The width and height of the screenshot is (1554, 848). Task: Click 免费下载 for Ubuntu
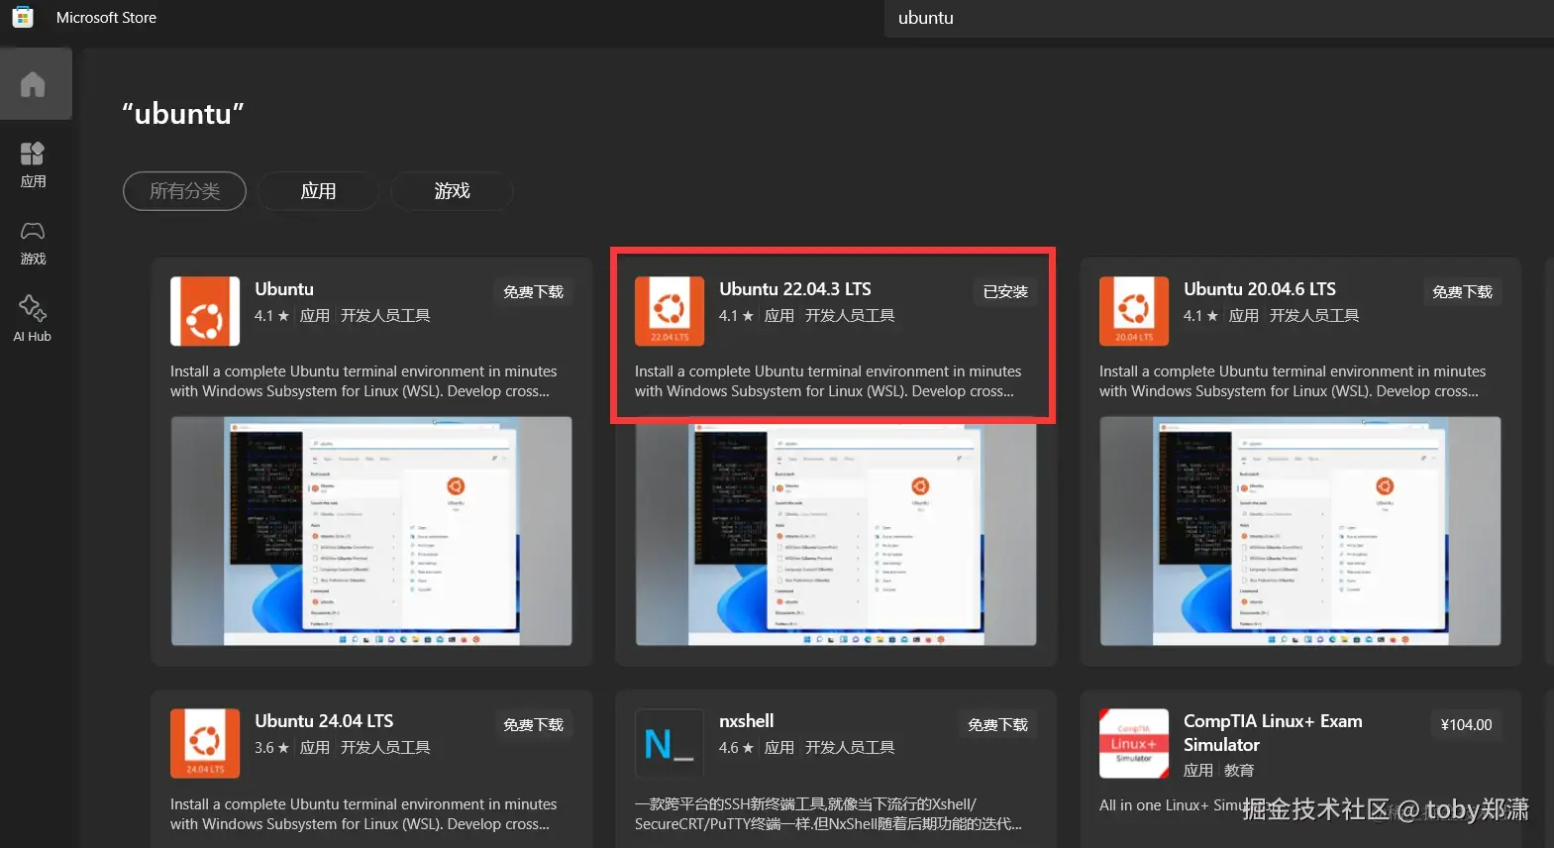tap(533, 292)
